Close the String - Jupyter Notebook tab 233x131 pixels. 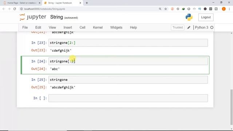[80, 3]
